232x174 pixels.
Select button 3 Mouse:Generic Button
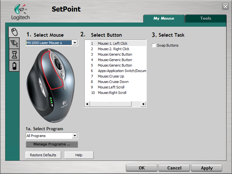tap(118, 54)
